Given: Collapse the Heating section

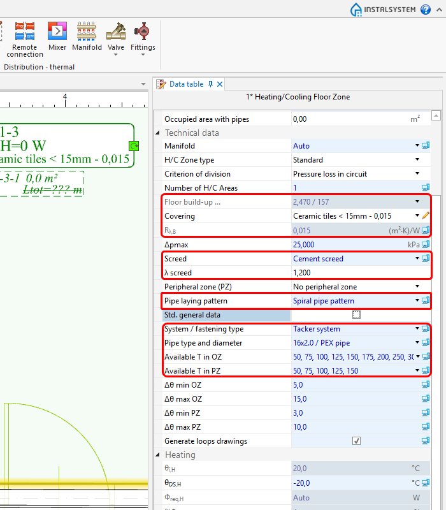Looking at the screenshot, I should 158,455.
